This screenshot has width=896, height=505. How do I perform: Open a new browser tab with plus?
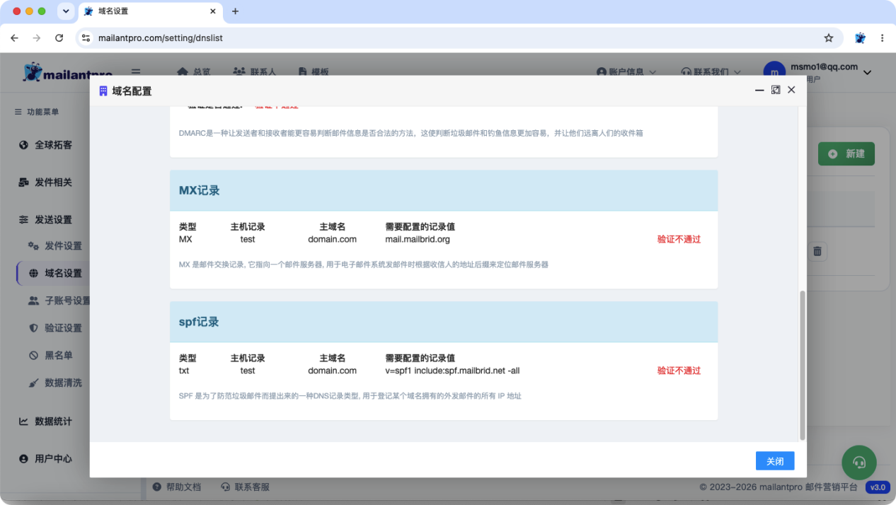coord(235,11)
